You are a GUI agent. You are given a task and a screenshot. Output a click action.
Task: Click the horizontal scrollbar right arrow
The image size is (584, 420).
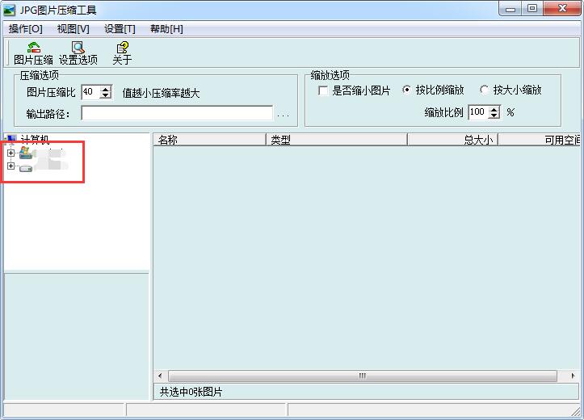coord(552,376)
